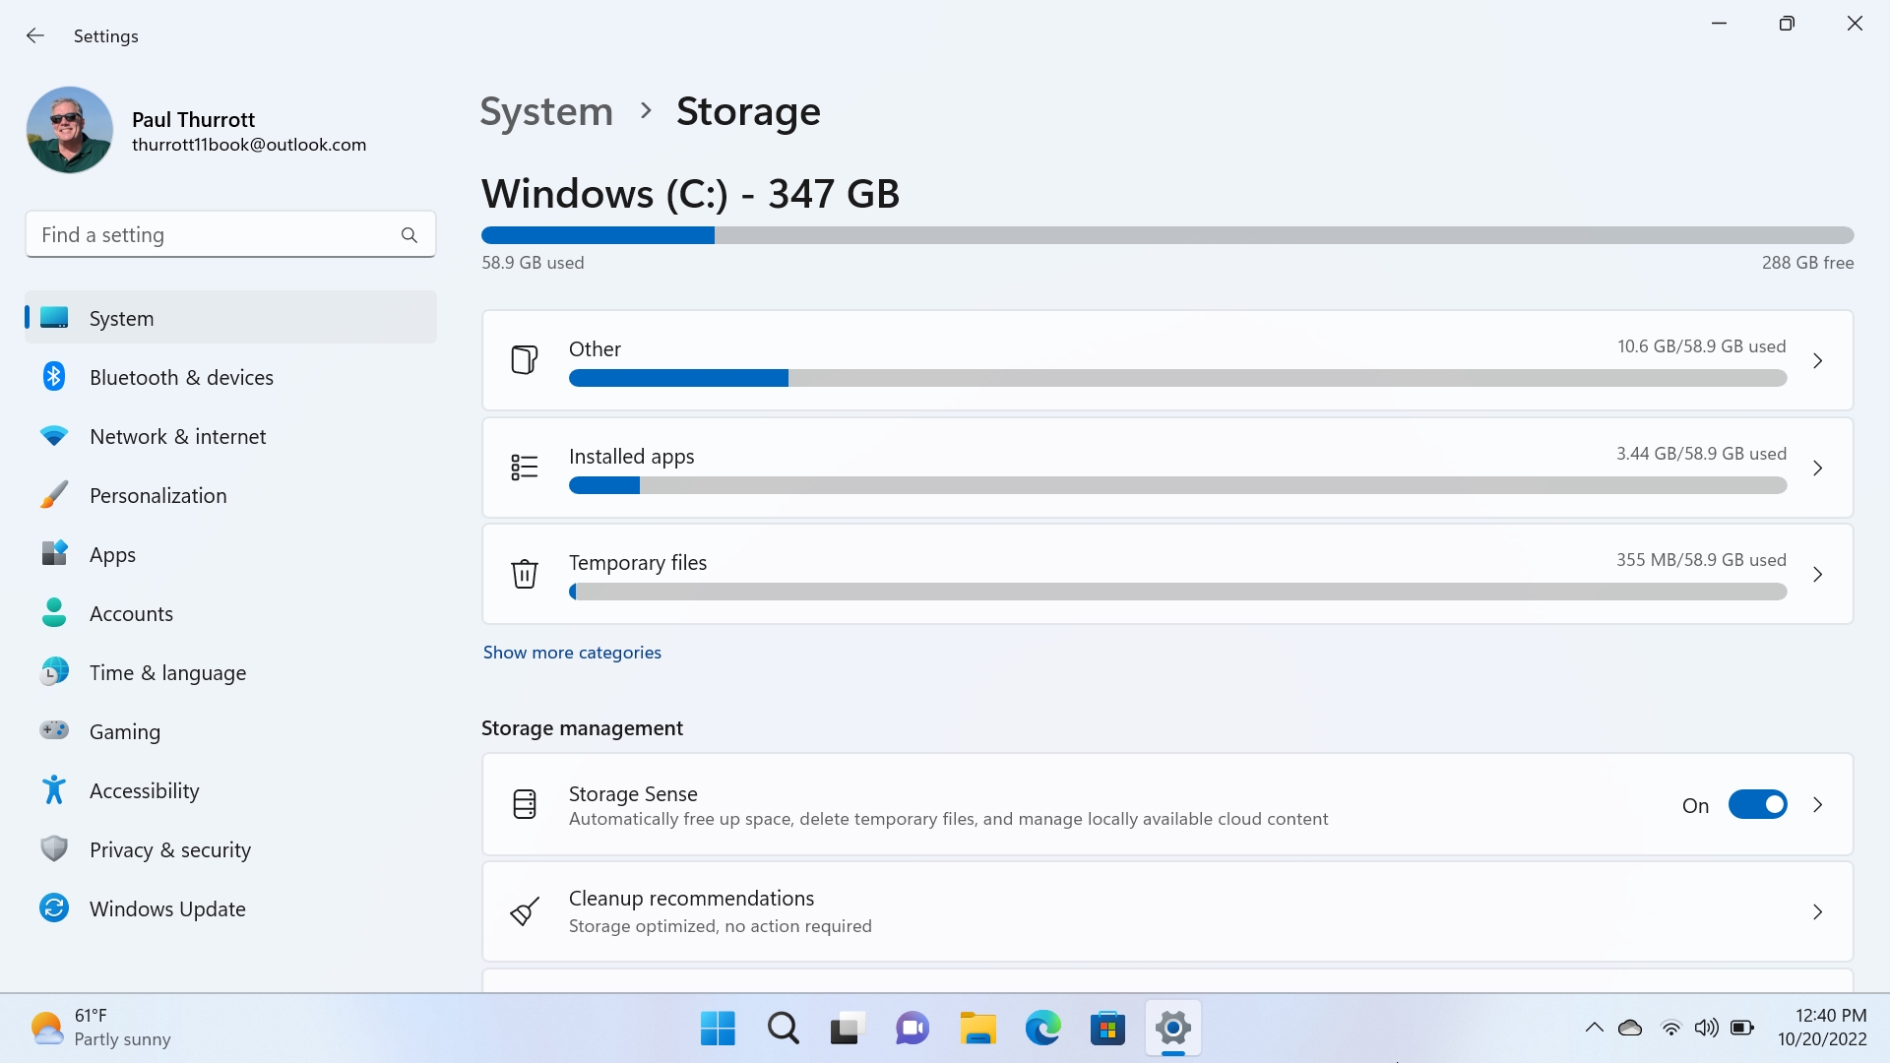Click the Windows C: drive usage bar
The image size is (1890, 1063).
tap(1166, 235)
